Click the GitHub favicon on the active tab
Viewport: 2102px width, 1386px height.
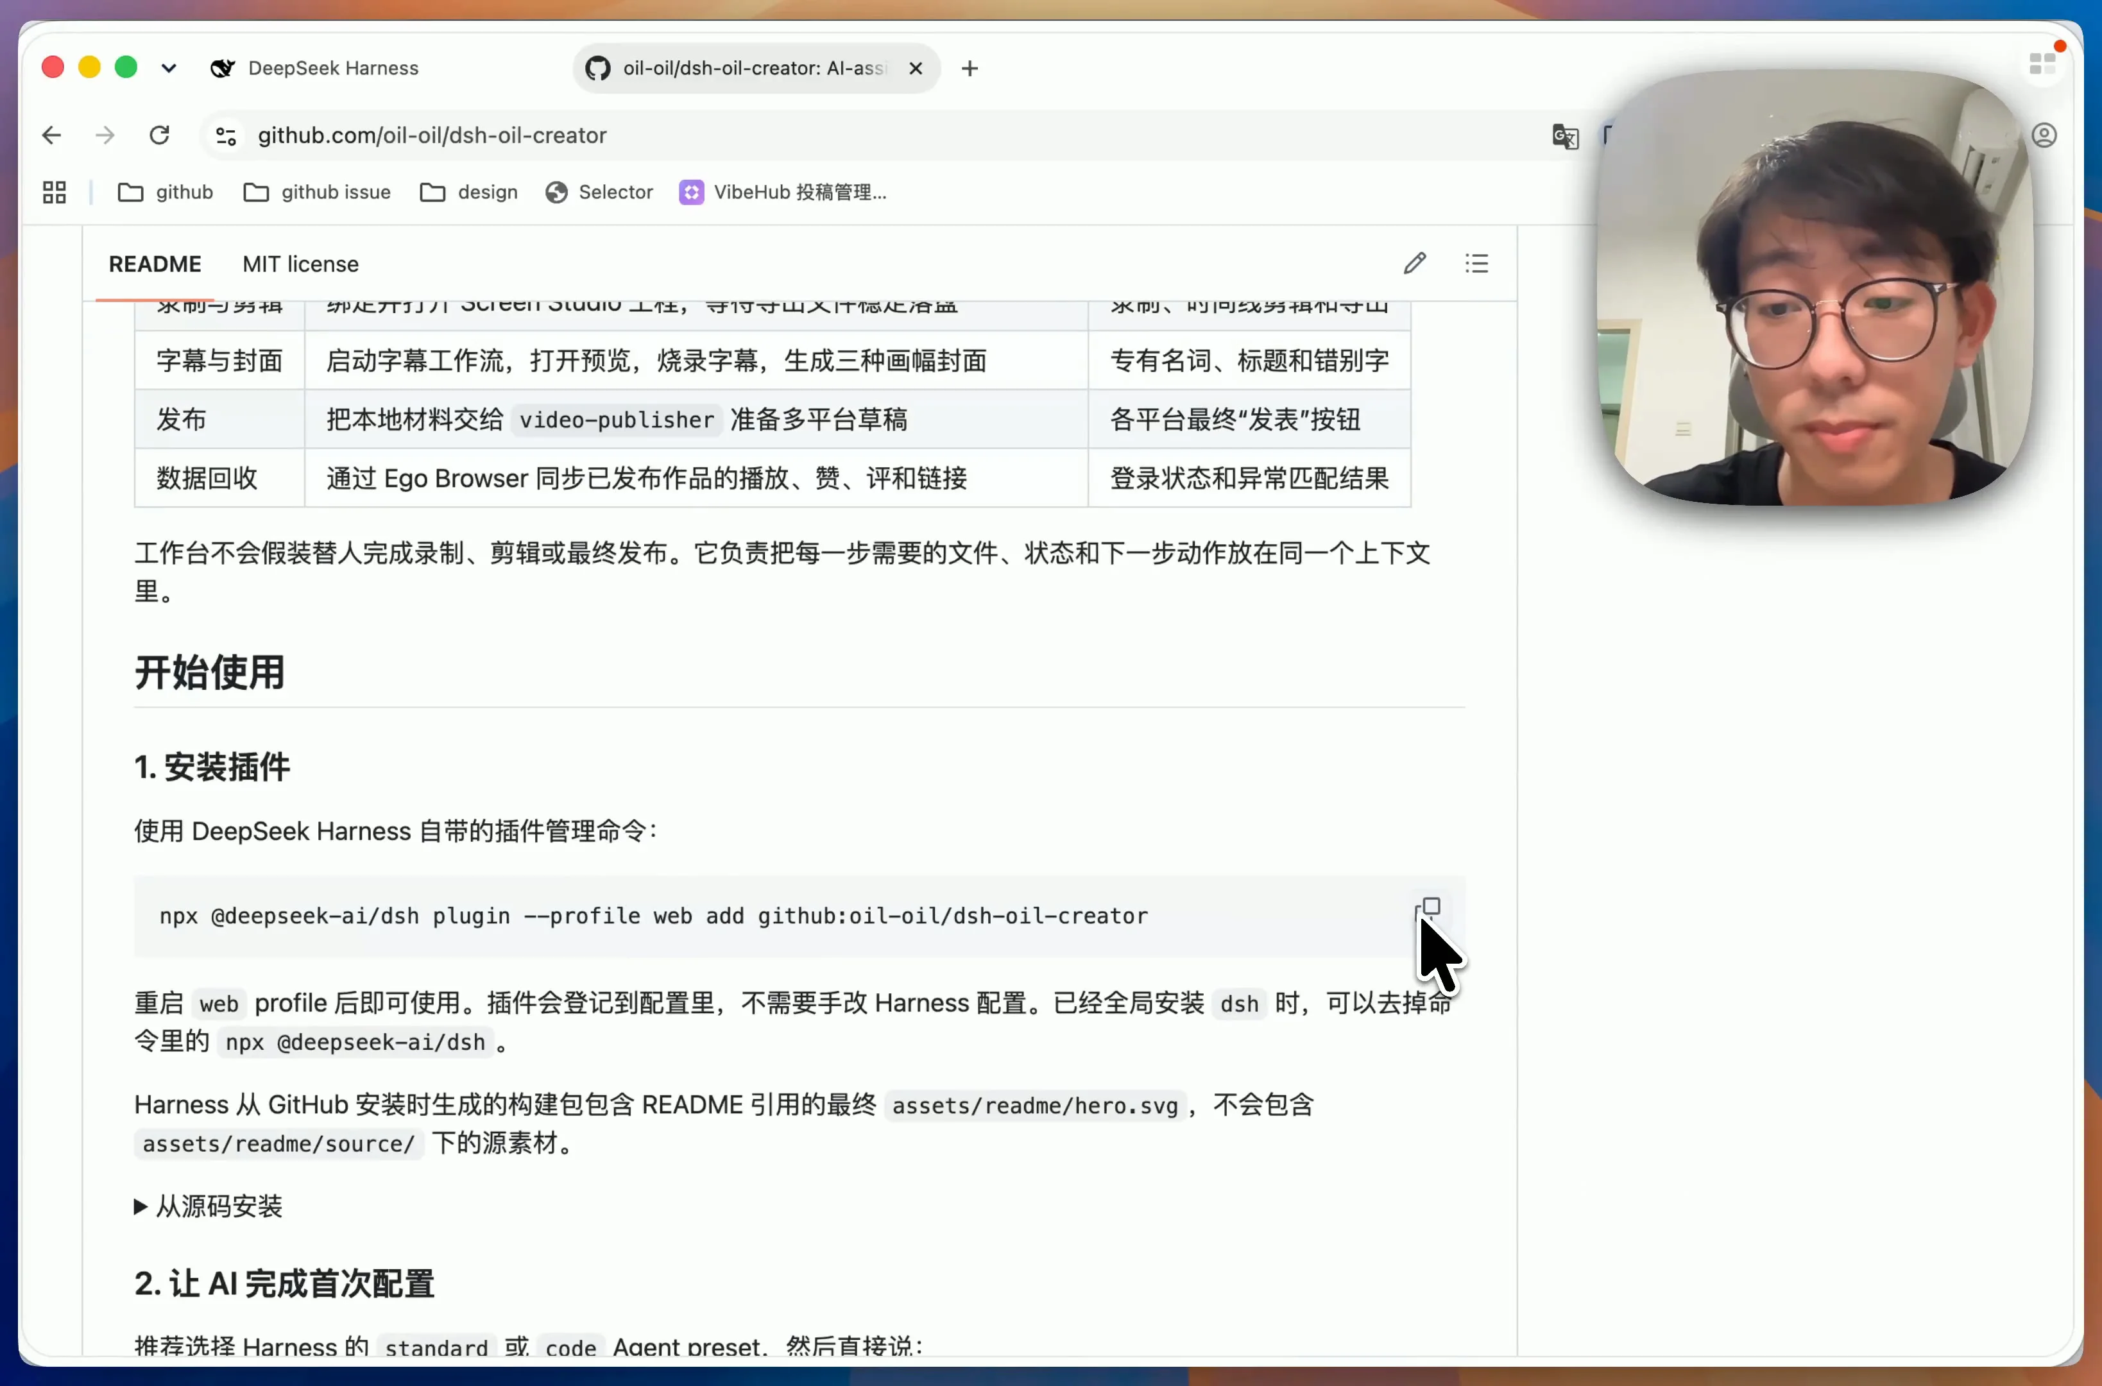597,68
